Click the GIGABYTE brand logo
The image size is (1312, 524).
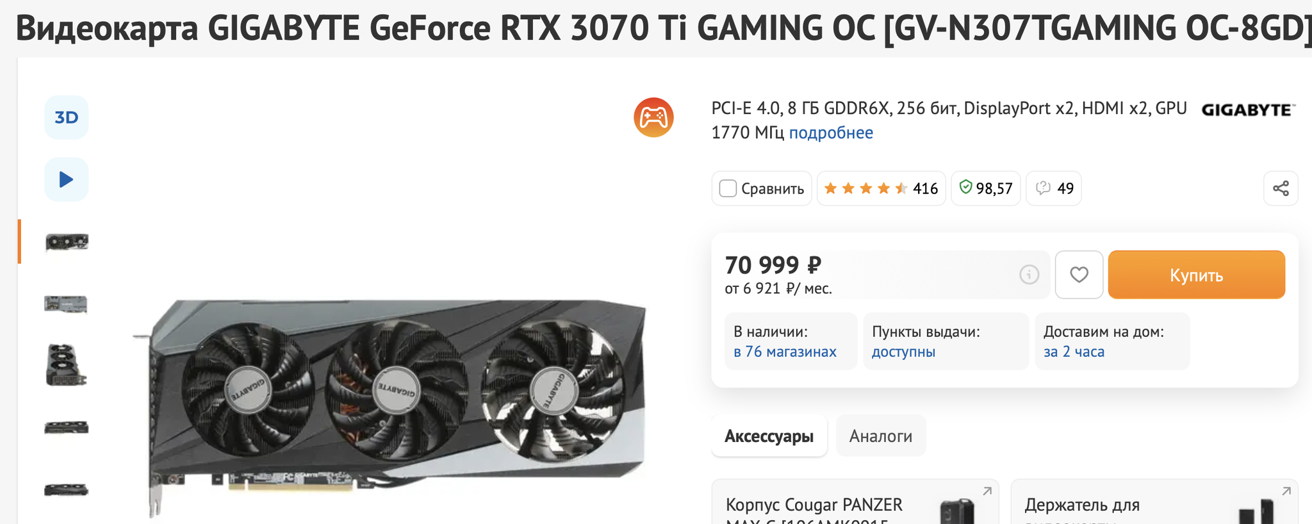(x=1248, y=110)
